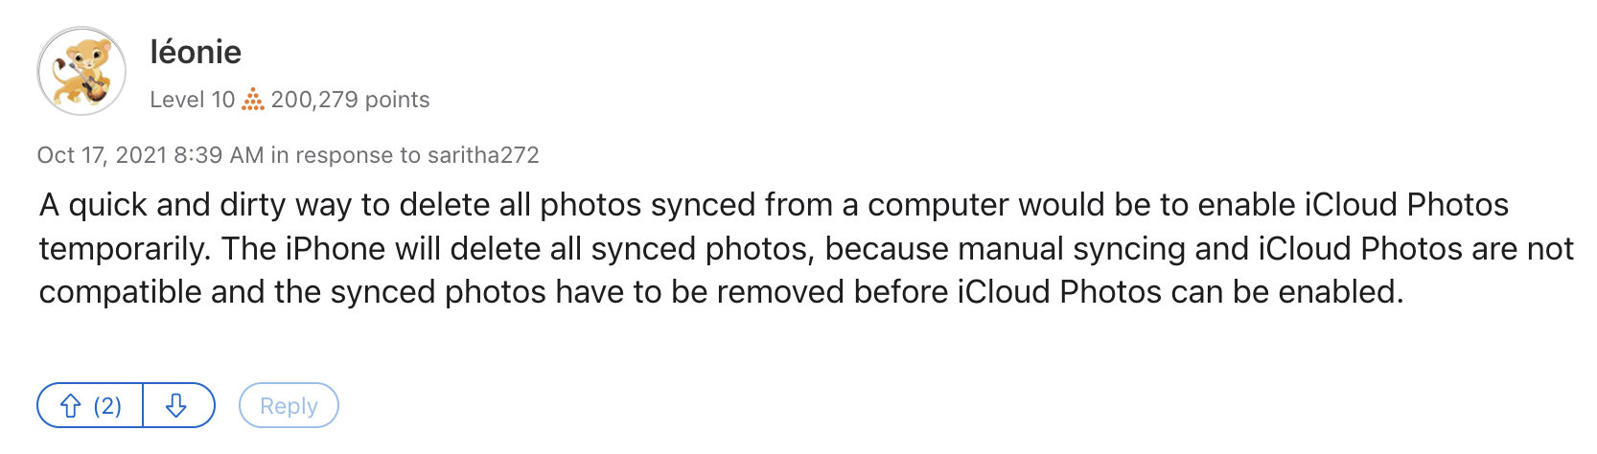Viewport: 1597px width, 454px height.
Task: Click the 200,279 points text
Action: (350, 100)
